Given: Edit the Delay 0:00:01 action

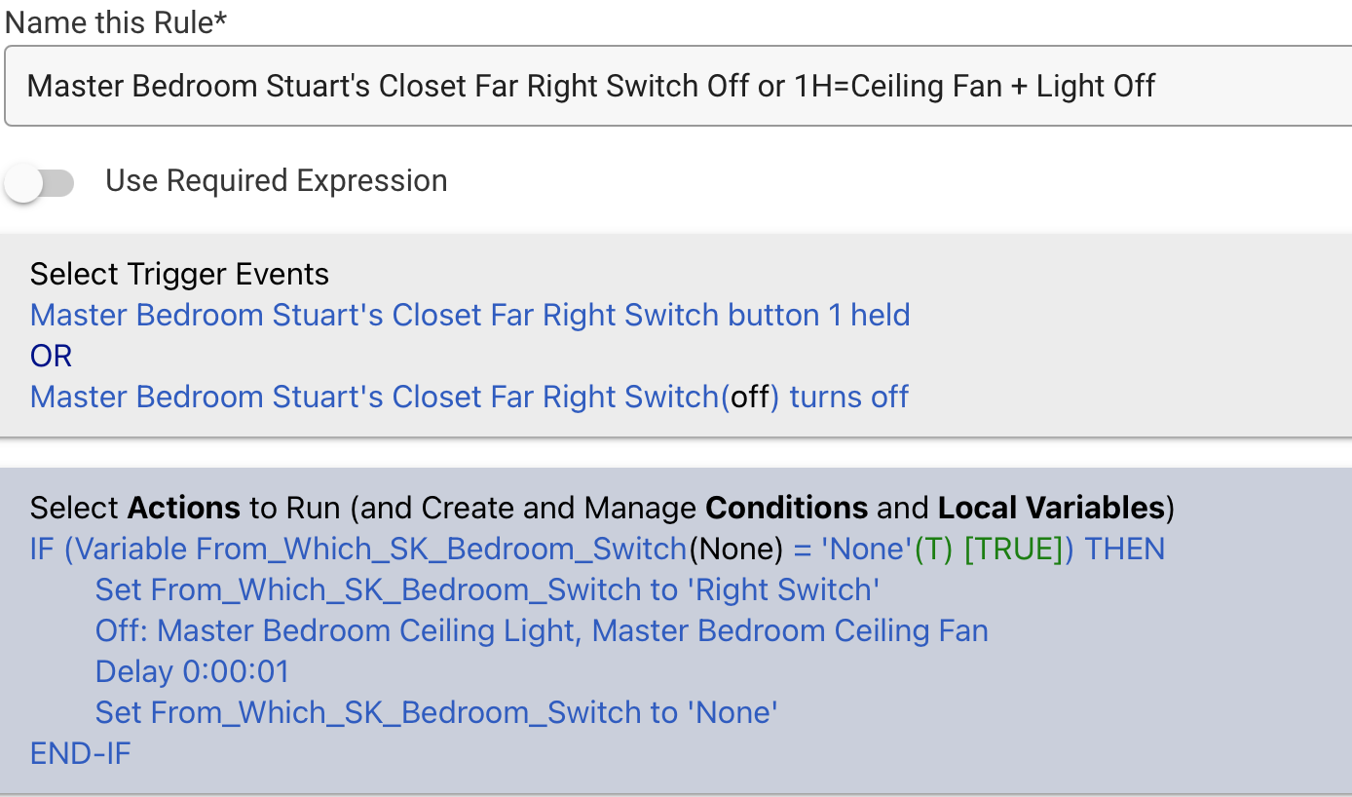Looking at the screenshot, I should coord(192,671).
